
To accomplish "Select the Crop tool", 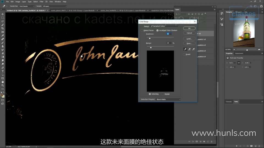I will 2,28.
